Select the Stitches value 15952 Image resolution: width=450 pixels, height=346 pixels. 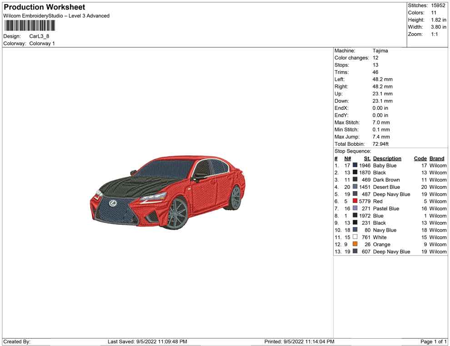coord(439,5)
